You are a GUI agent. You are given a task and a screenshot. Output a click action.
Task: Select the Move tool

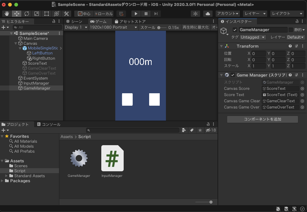point(17,14)
